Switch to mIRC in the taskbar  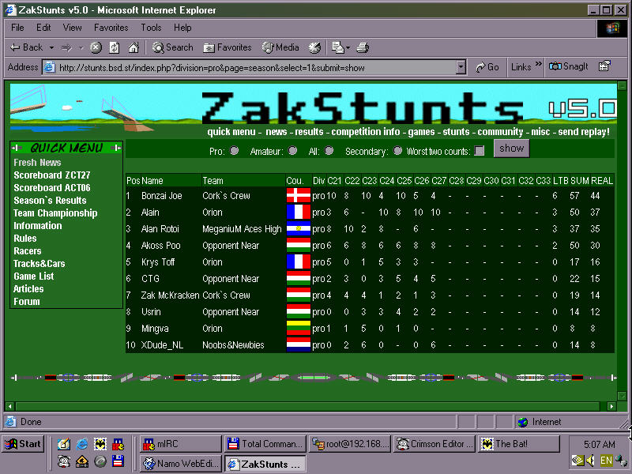179,444
